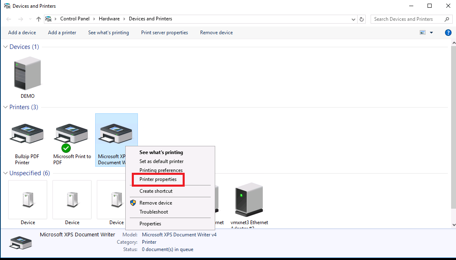This screenshot has height=260, width=456.
Task: Select the Bullzip PDF Printer icon
Action: click(x=27, y=134)
